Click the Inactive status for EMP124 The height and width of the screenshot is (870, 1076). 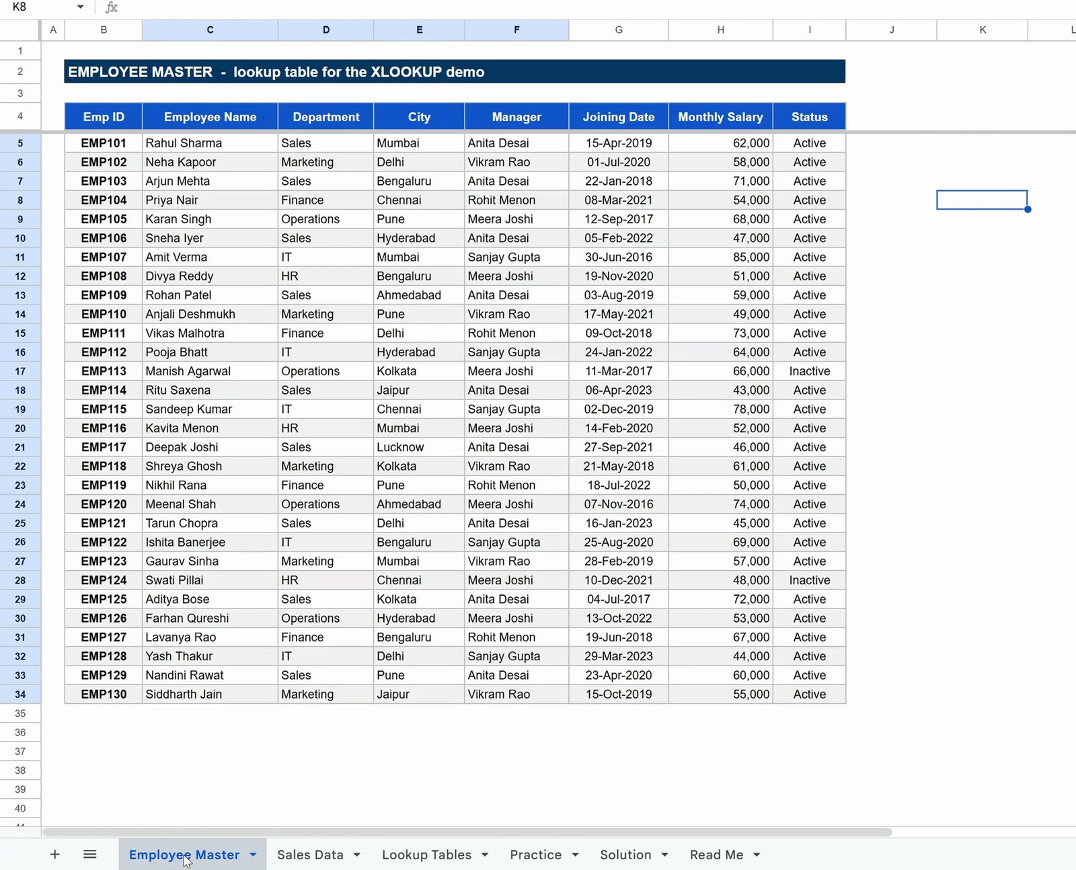point(810,580)
